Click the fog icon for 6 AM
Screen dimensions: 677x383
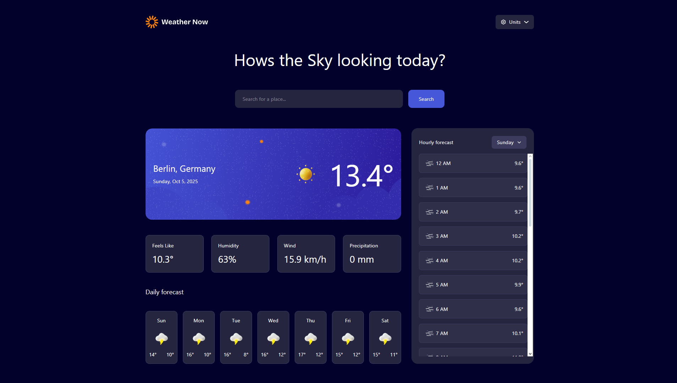(x=430, y=309)
